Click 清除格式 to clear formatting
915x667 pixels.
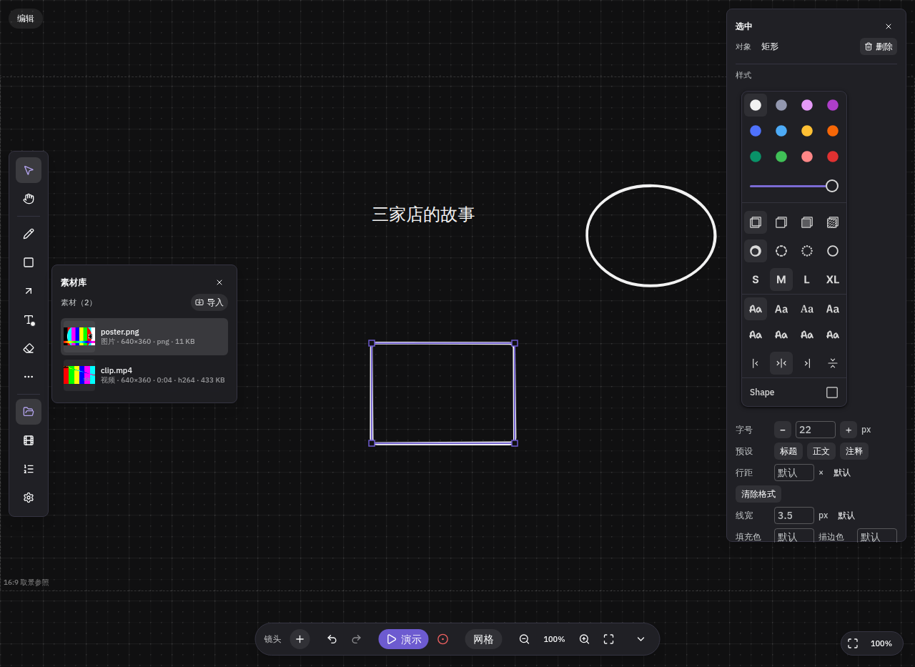(758, 494)
